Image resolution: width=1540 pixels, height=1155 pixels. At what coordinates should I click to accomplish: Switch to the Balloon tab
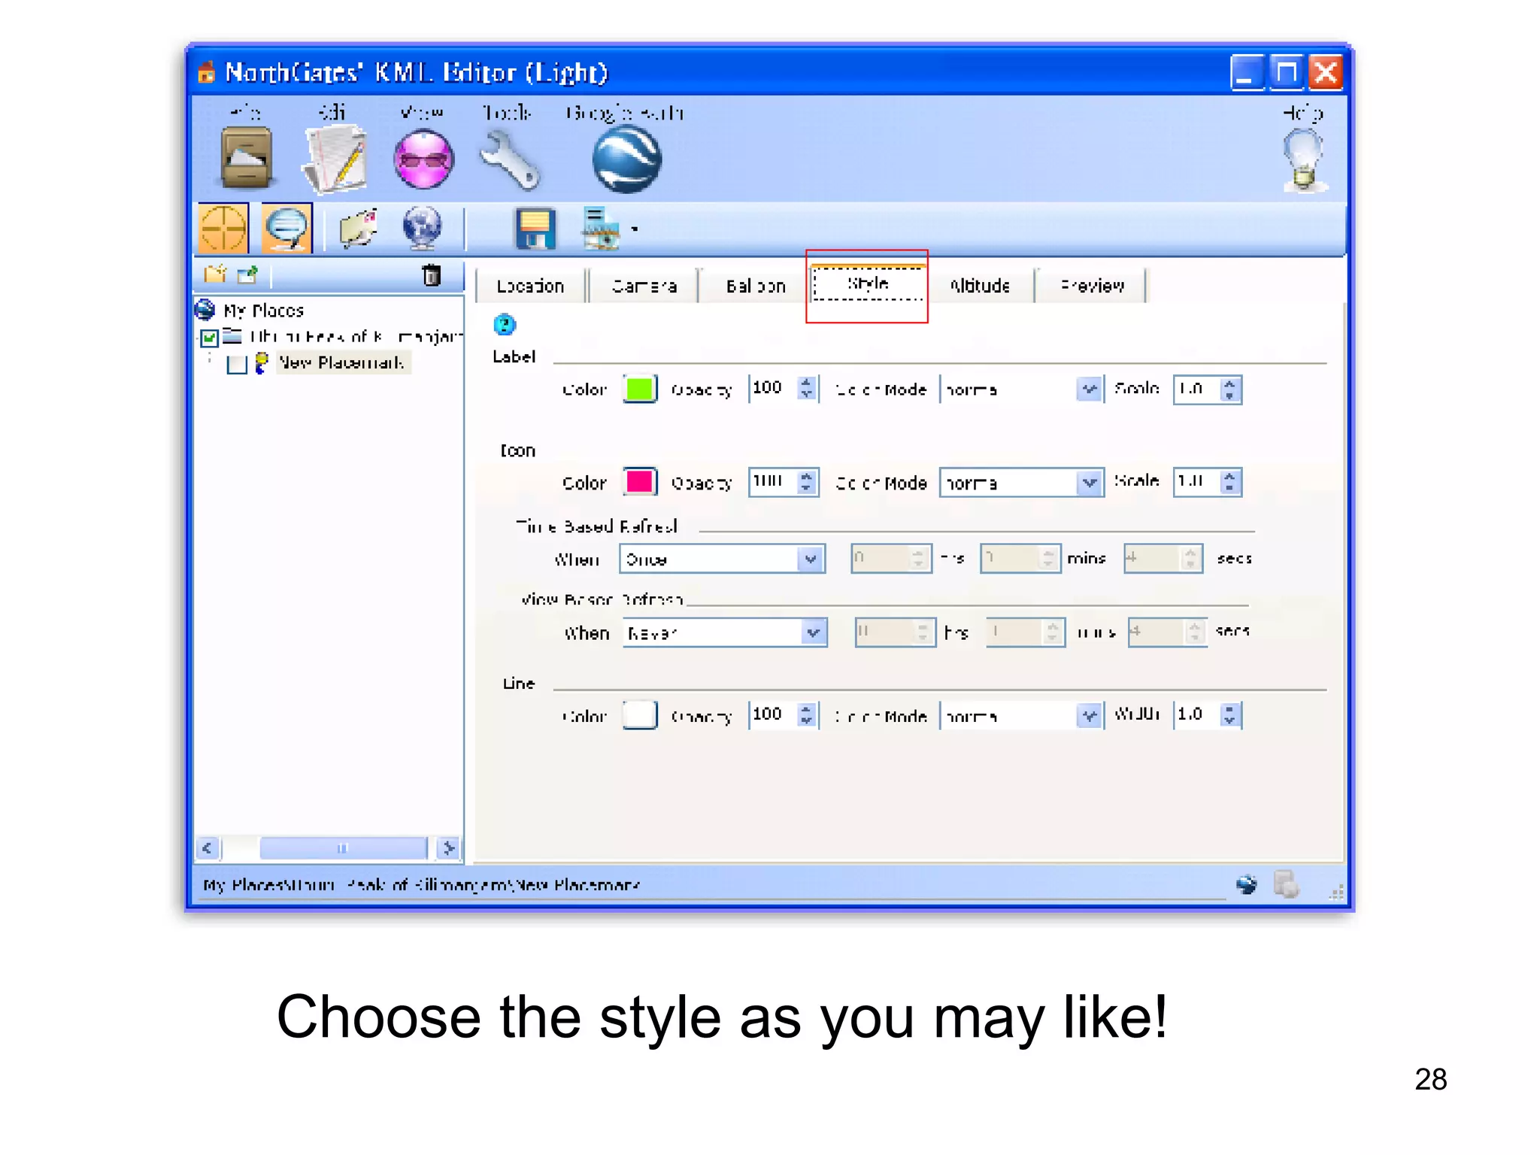click(x=756, y=286)
